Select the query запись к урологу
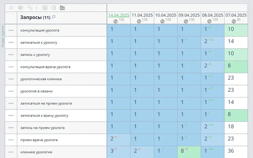Screen dimensions: 253x158 tap(35, 55)
